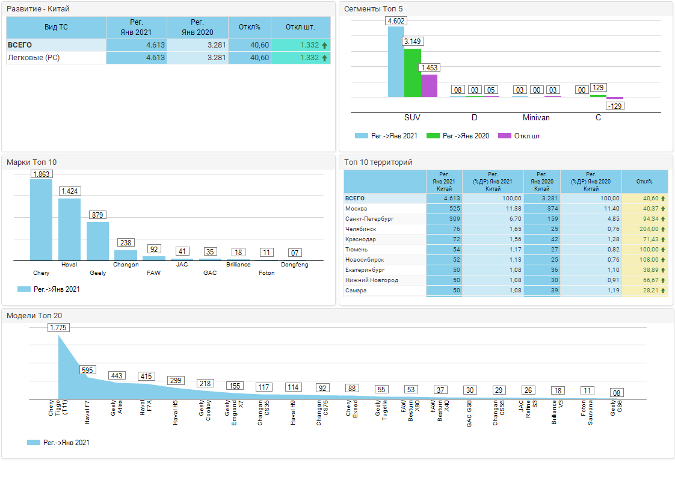Click the green Рег.->Янв 2020 legend swatch
Viewport: 675px width, 477px height.
tap(432, 136)
